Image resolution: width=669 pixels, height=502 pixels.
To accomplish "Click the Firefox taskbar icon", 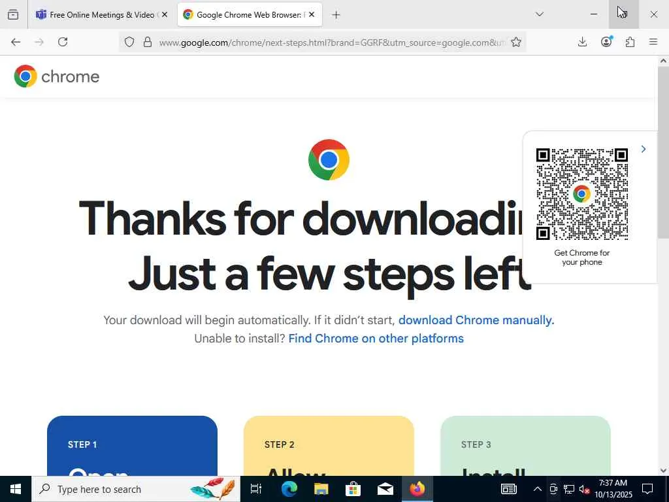I will (x=417, y=489).
